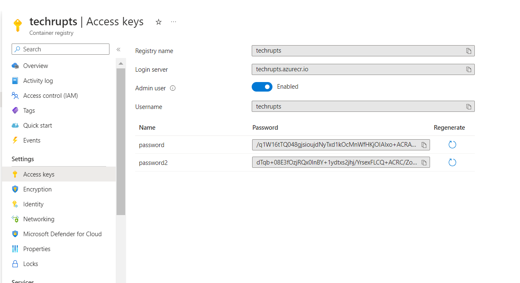Select the Login server text field
520x283 pixels.
click(357, 70)
